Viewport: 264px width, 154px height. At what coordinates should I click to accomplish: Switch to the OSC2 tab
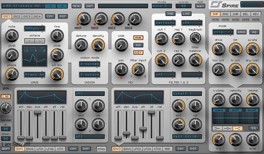(x=17, y=17)
